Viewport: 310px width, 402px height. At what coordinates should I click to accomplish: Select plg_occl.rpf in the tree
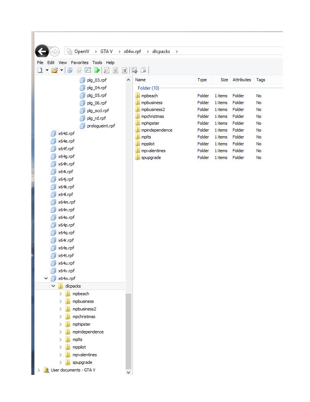98,111
